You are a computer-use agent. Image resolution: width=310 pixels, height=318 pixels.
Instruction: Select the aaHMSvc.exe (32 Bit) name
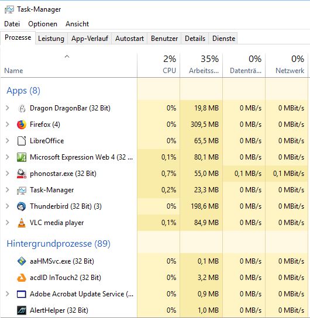(62, 261)
